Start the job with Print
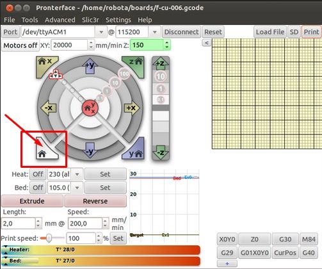The width and height of the screenshot is (322, 269). (311, 32)
